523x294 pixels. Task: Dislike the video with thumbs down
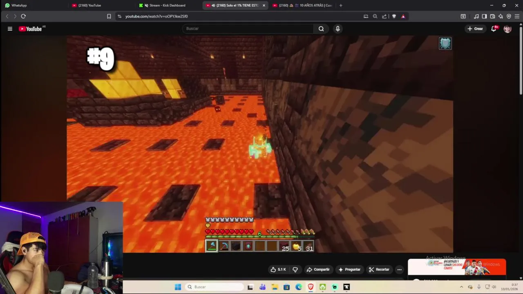[295, 269]
